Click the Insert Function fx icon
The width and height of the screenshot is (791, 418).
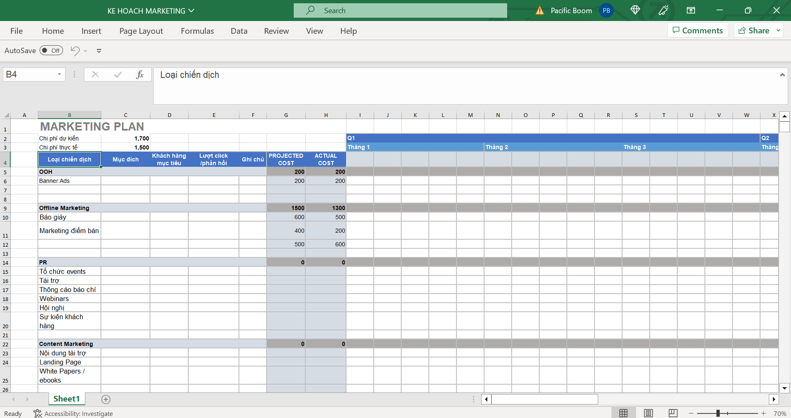point(140,75)
